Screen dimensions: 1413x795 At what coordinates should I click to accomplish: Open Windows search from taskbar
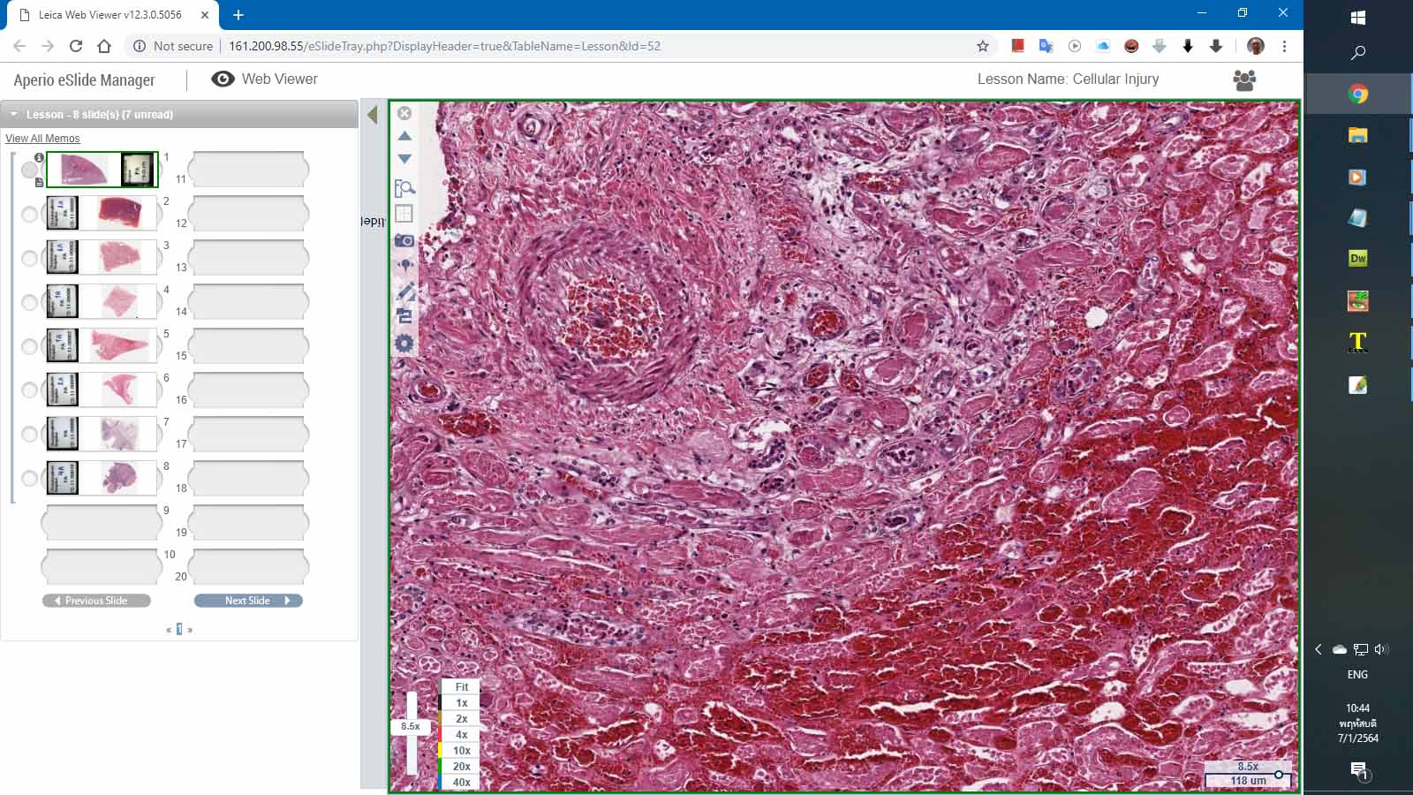coord(1358,53)
